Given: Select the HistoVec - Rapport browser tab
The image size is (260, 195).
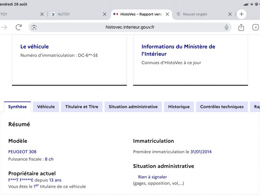Looking at the screenshot, I should click(x=141, y=14).
